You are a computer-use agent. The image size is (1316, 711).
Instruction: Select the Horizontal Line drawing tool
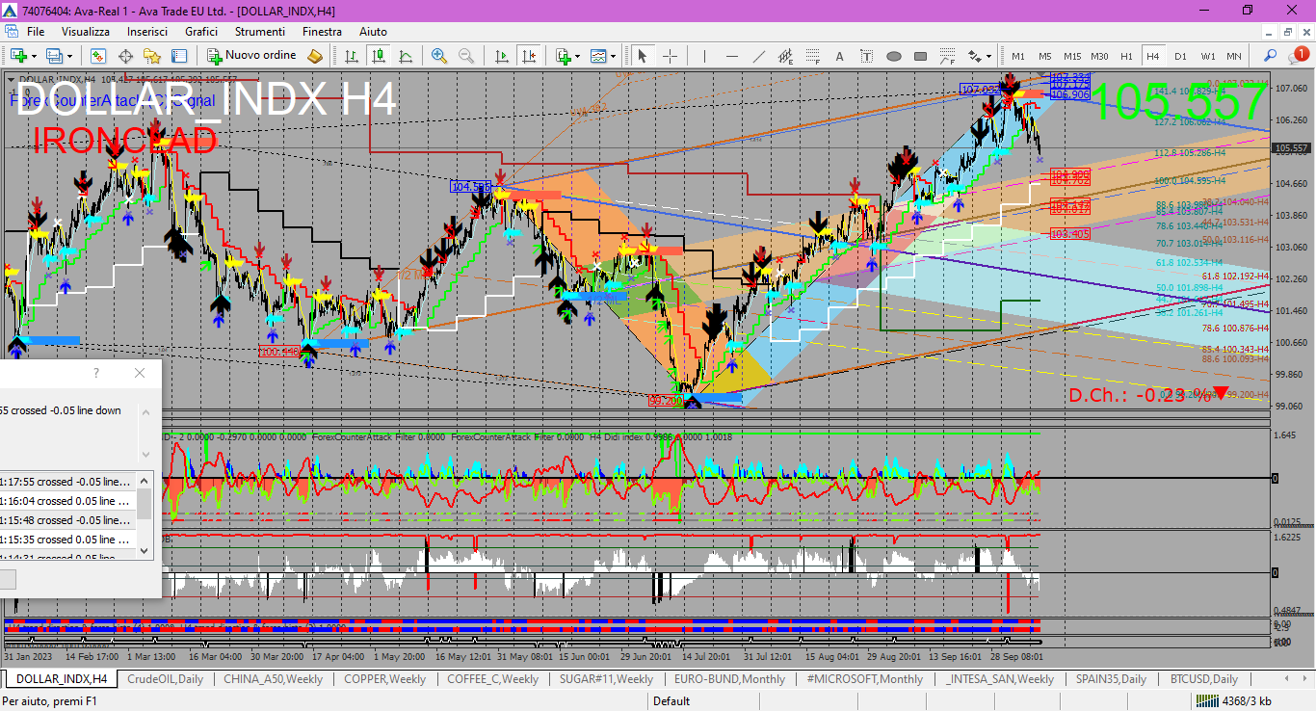pyautogui.click(x=732, y=56)
